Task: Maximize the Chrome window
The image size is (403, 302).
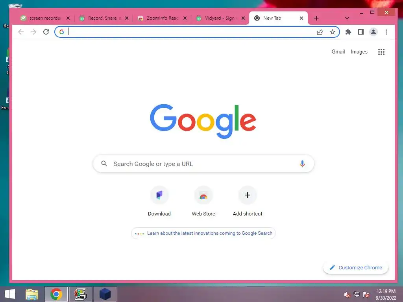Action: pyautogui.click(x=372, y=12)
